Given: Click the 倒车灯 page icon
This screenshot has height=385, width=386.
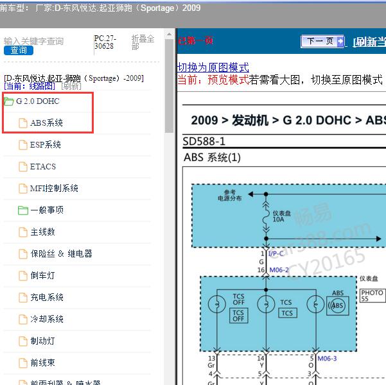Looking at the screenshot, I should 23,276.
